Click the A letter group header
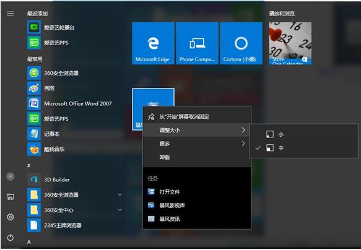Viewport: 361px width, 250px height. coord(28,242)
